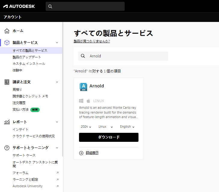Open 注文履歴 in sidebar
The width and height of the screenshot is (219, 192).
19,103
